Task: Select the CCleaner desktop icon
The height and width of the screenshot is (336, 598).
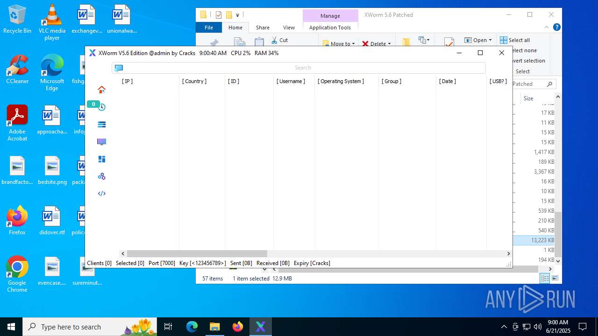Action: pos(17,70)
